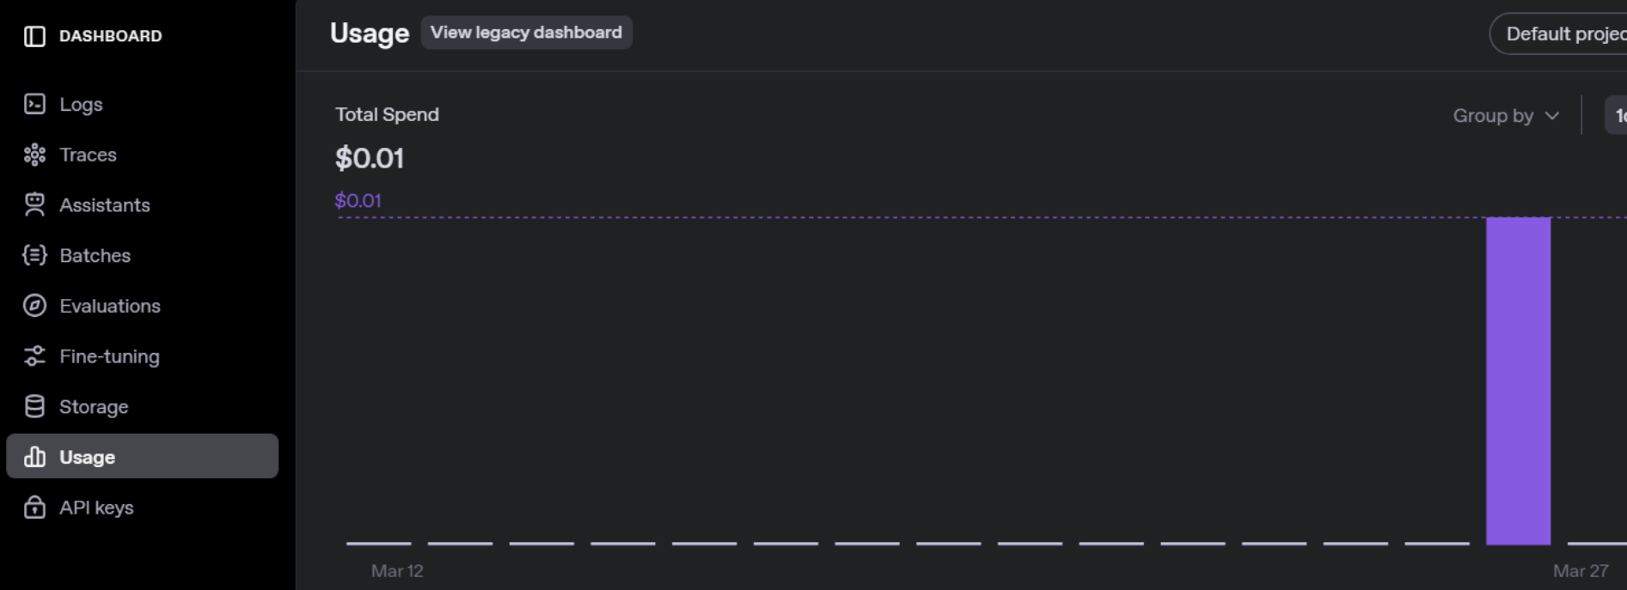Click the Usage bar chart icon
Image resolution: width=1627 pixels, height=590 pixels.
click(x=34, y=457)
